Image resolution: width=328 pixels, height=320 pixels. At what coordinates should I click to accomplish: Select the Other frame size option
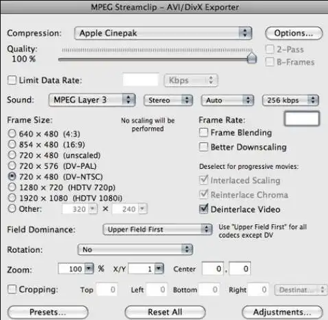12,209
